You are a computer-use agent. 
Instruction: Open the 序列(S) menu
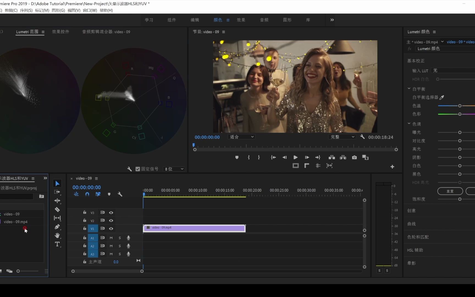pos(26,10)
